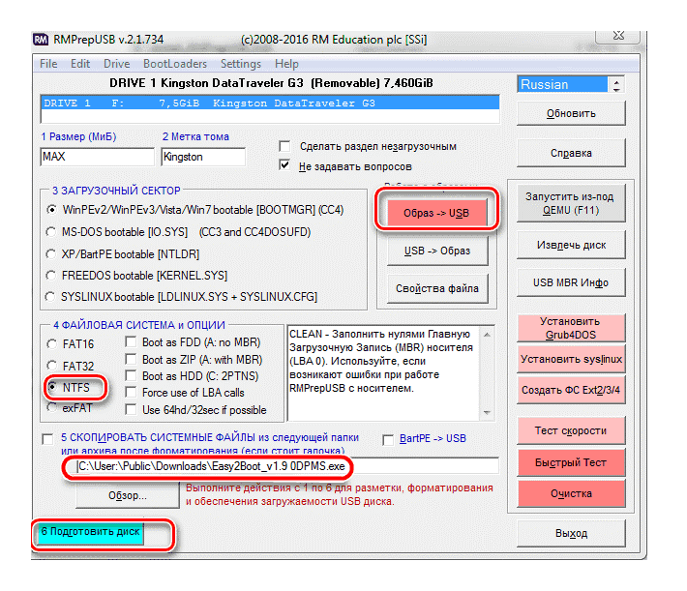Viewport: 687px width, 591px height.
Task: Select exFAT file system
Action: (x=51, y=408)
